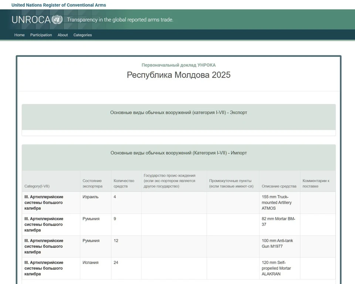Select the heading Республика Молдова 2025

coord(179,75)
